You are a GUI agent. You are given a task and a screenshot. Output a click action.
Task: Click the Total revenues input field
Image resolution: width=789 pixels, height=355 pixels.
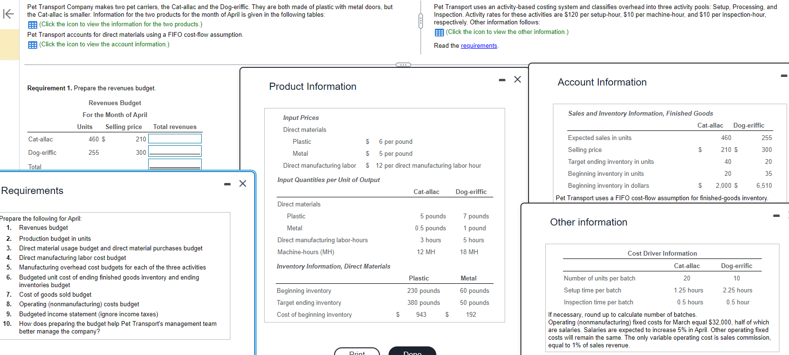(x=175, y=164)
